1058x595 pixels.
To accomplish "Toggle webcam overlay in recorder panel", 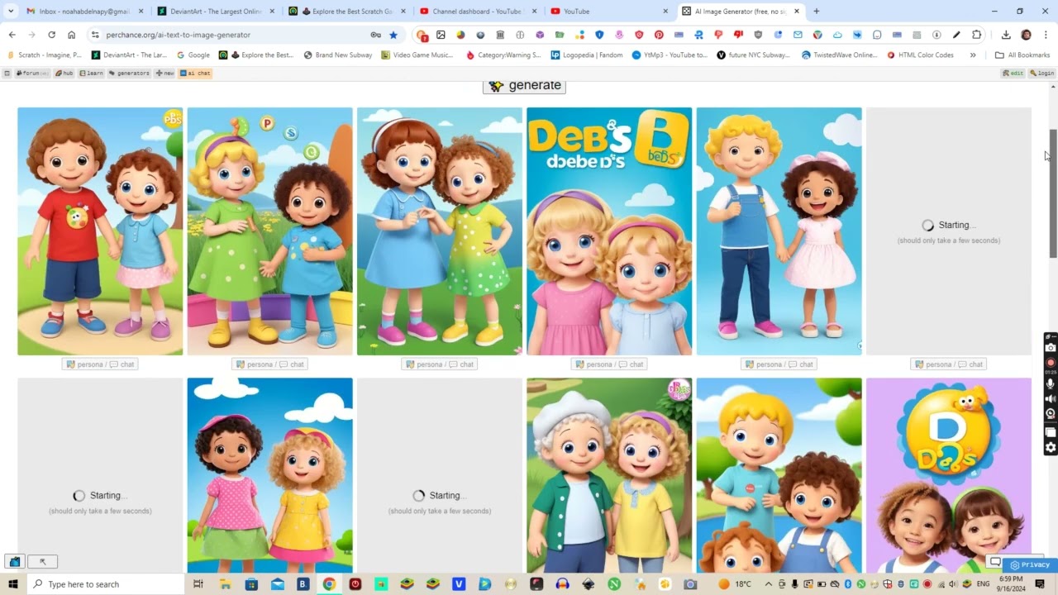I will (1051, 414).
